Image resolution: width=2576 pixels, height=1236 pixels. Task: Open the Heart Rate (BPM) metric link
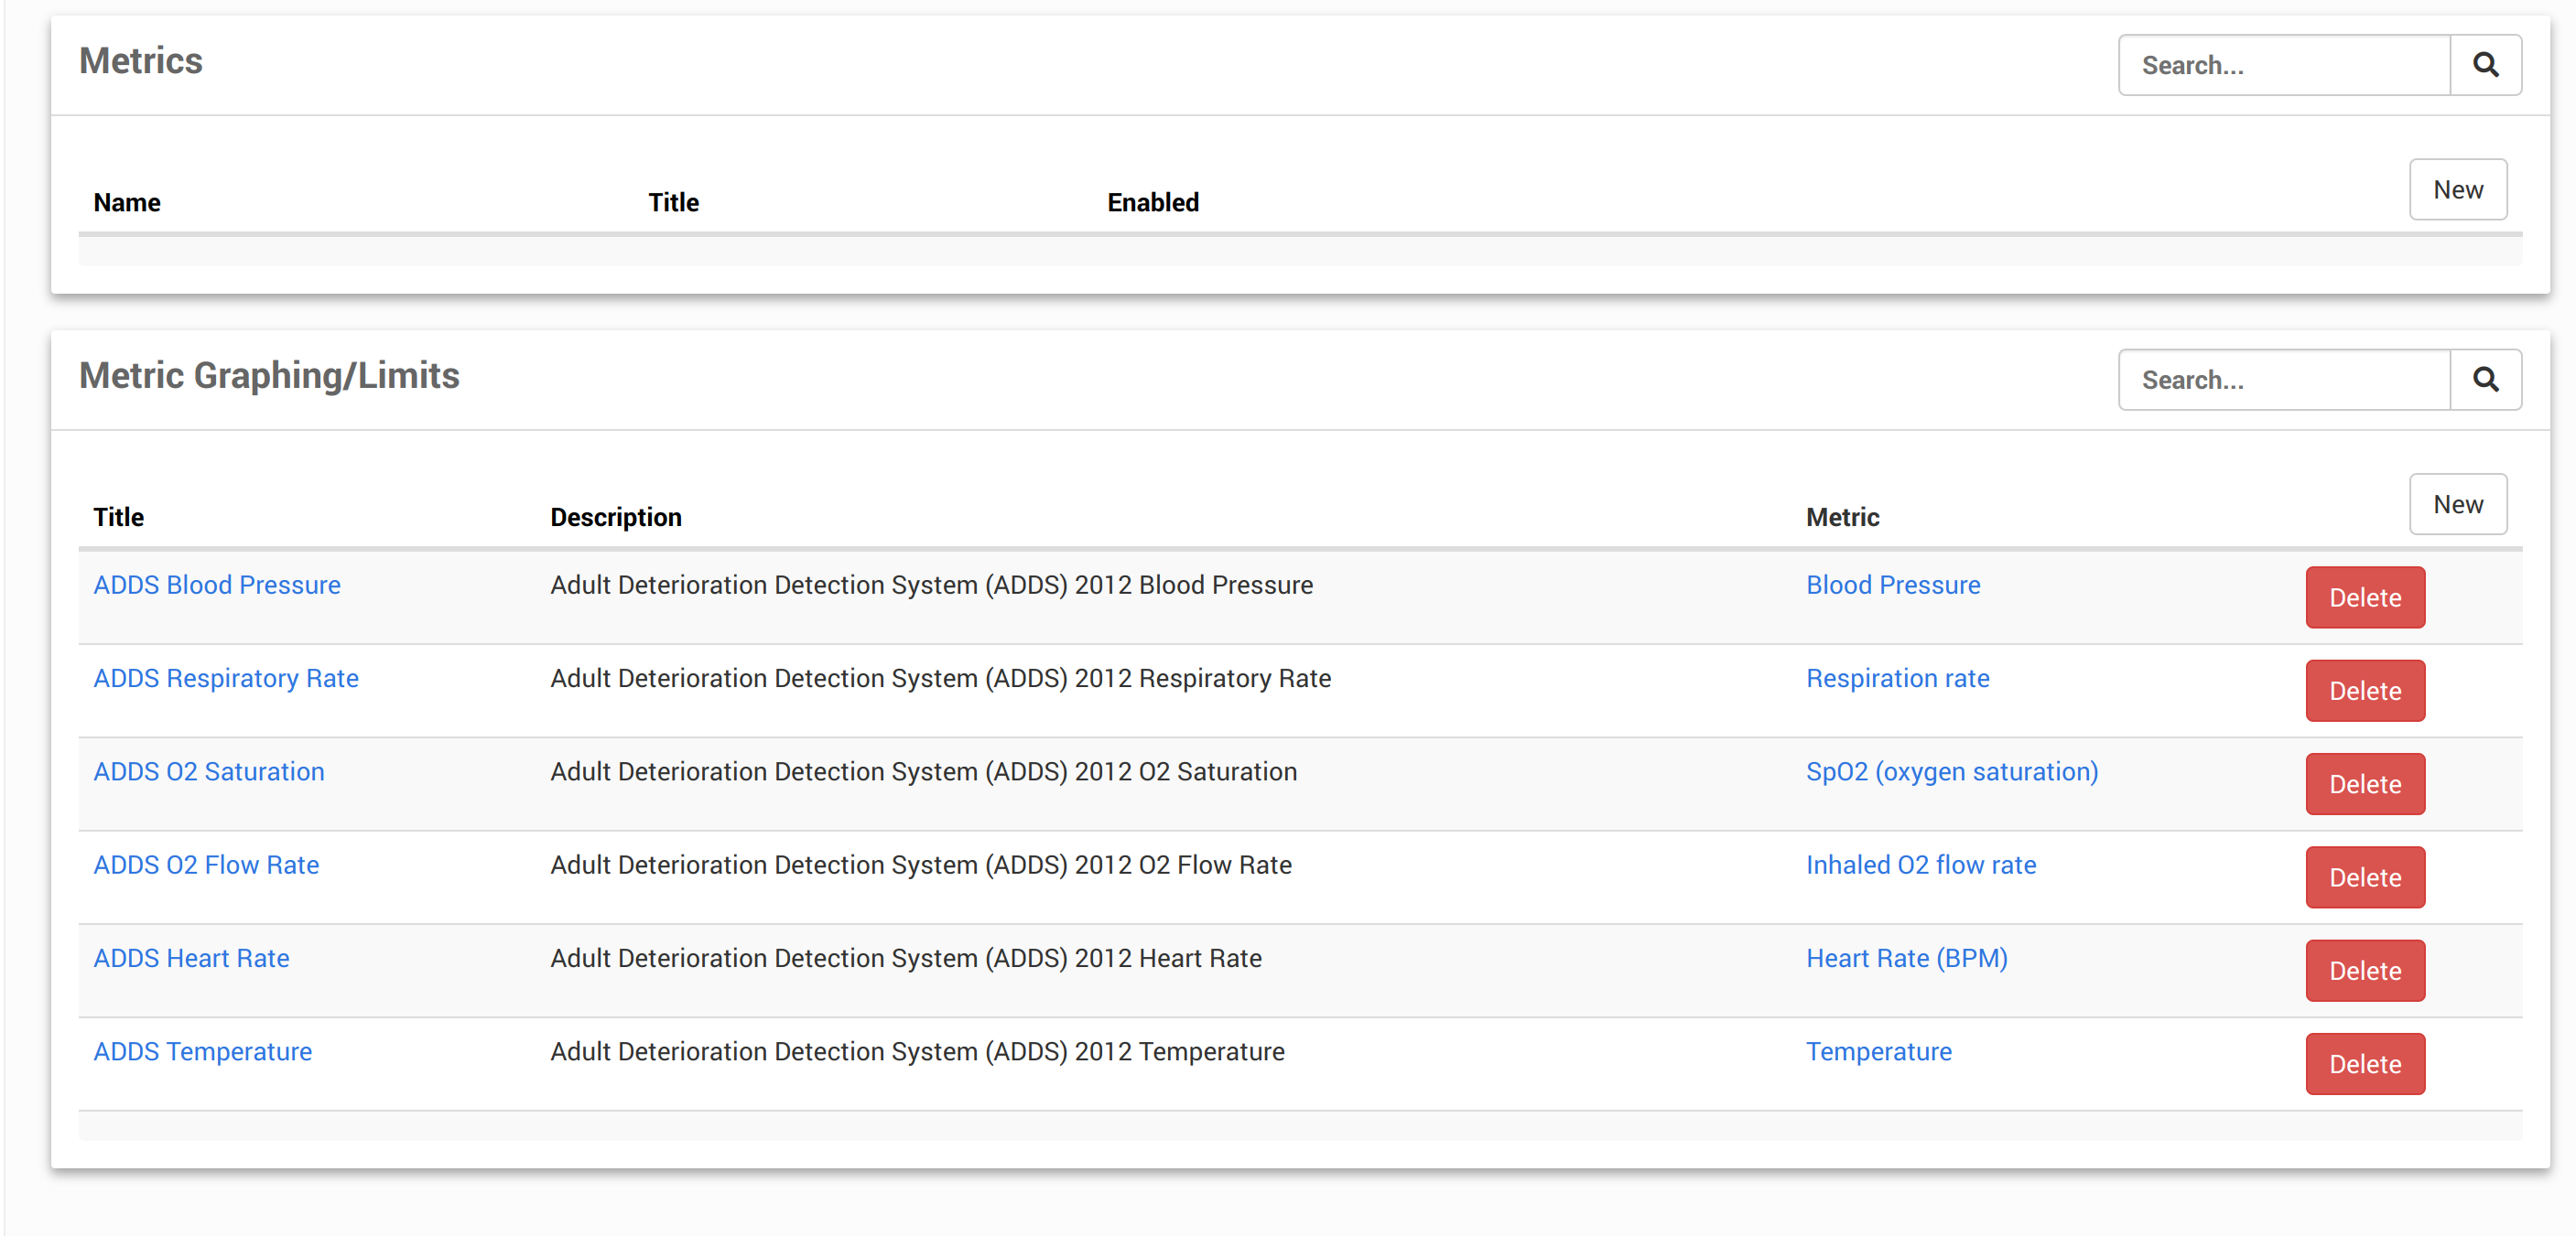(1906, 958)
